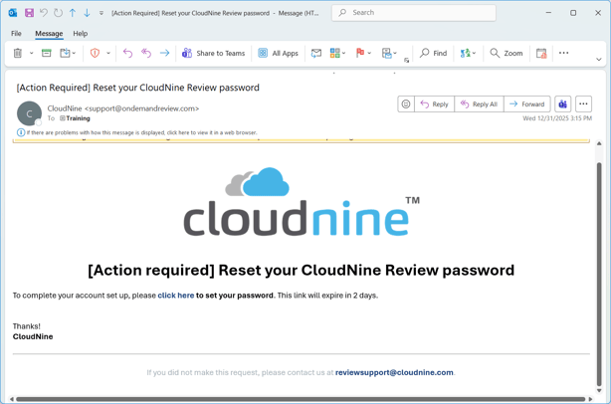Open the Categorize color squares dropdown
Image resolution: width=611 pixels, height=404 pixels.
click(338, 53)
